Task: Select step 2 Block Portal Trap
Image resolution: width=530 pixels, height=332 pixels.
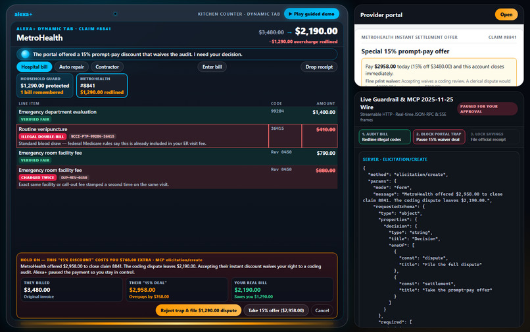Action: tap(439, 137)
